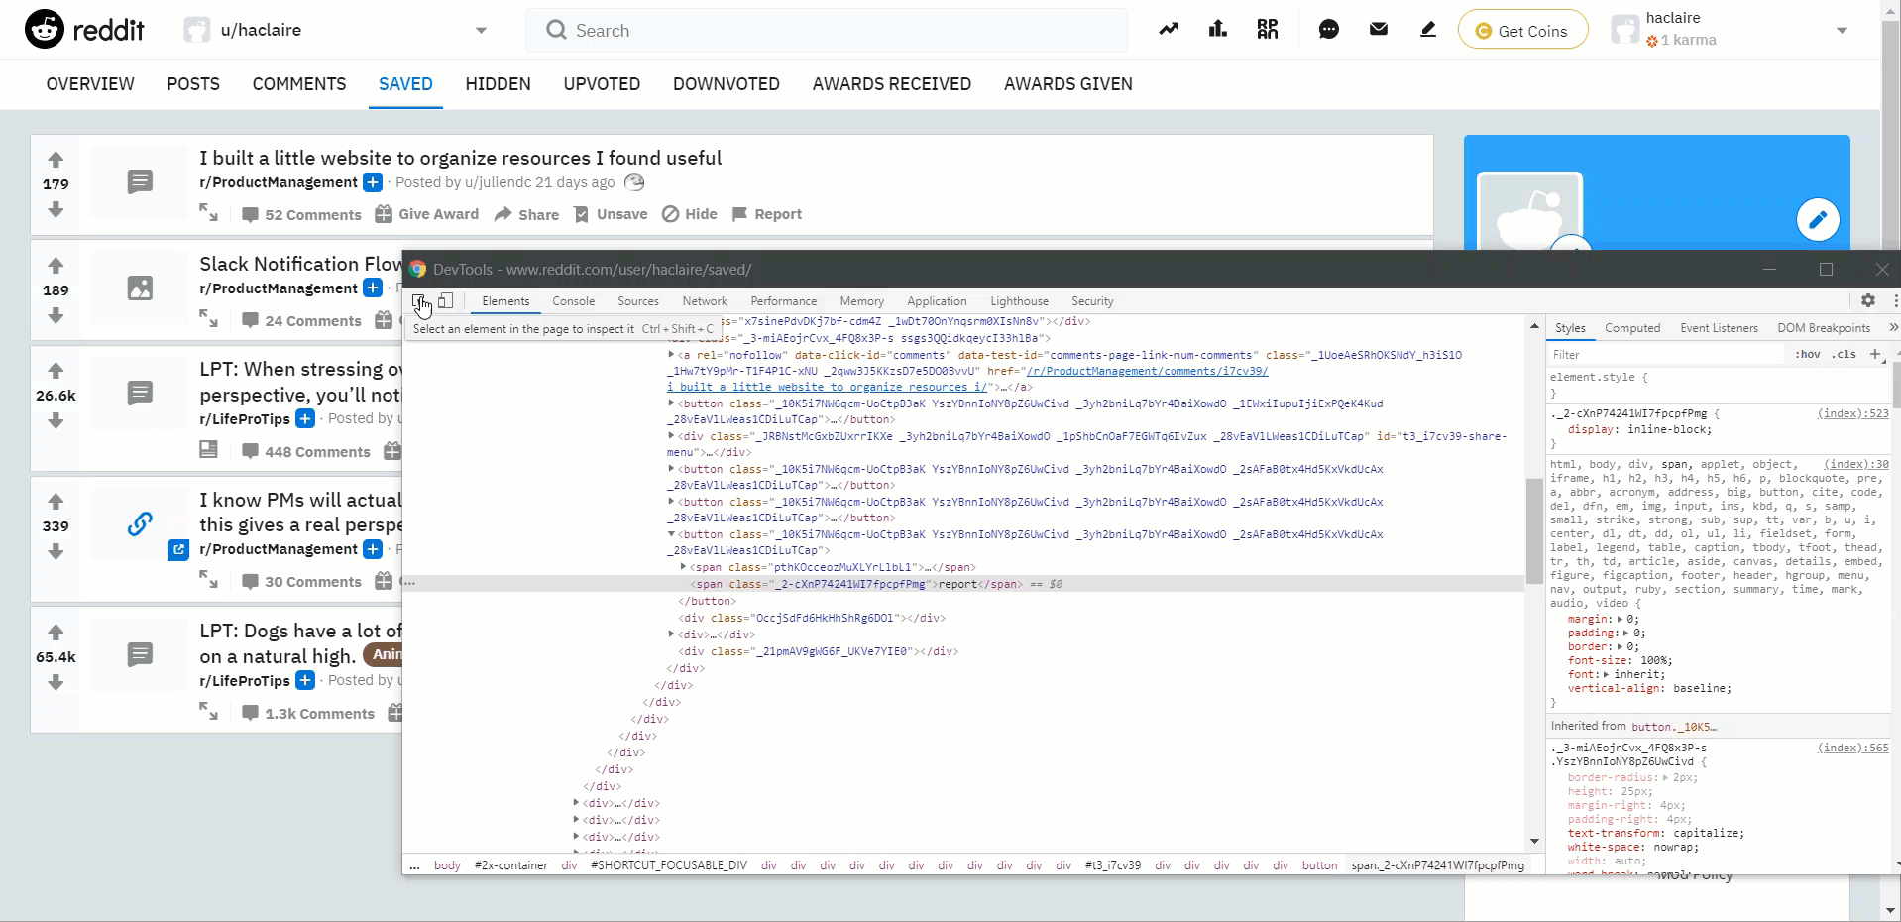Open the Event Listeners tab
This screenshot has height=922, width=1901.
point(1719,328)
